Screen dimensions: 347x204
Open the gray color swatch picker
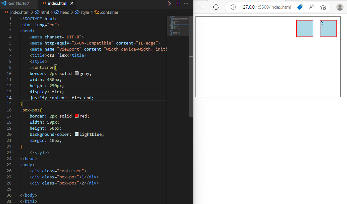[x=77, y=73]
